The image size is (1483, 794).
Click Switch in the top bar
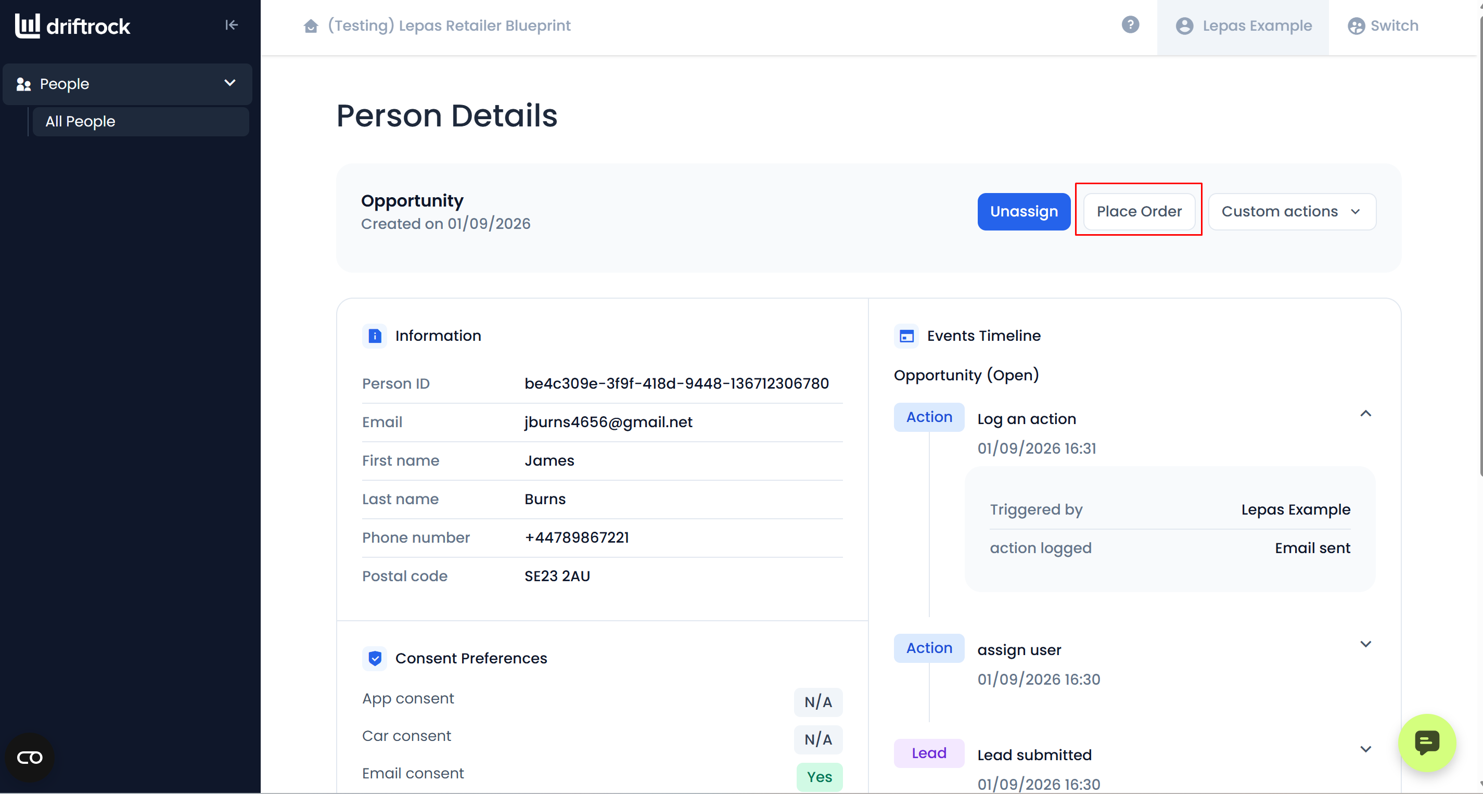coord(1383,27)
